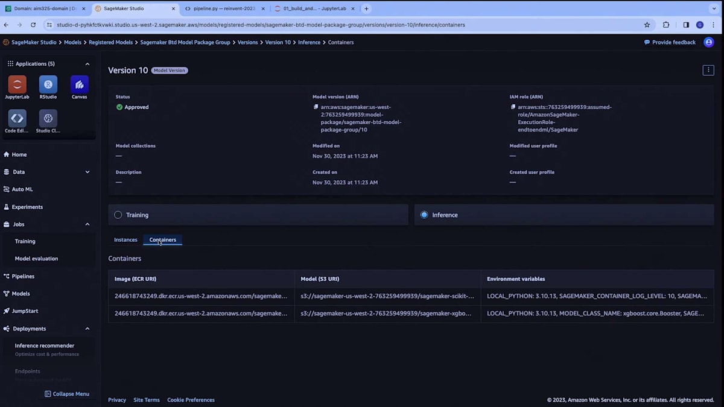Open the Studio Classic application icon

[x=48, y=118]
